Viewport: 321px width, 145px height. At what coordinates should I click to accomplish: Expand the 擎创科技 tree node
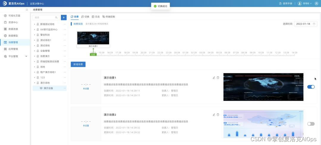pyautogui.click(x=34, y=35)
